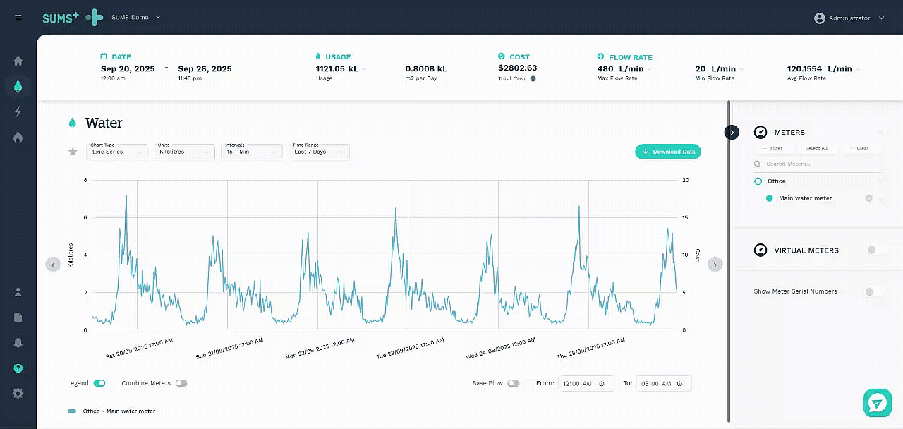Open the Electricity lightning bolt section
The image size is (903, 429).
tap(18, 111)
